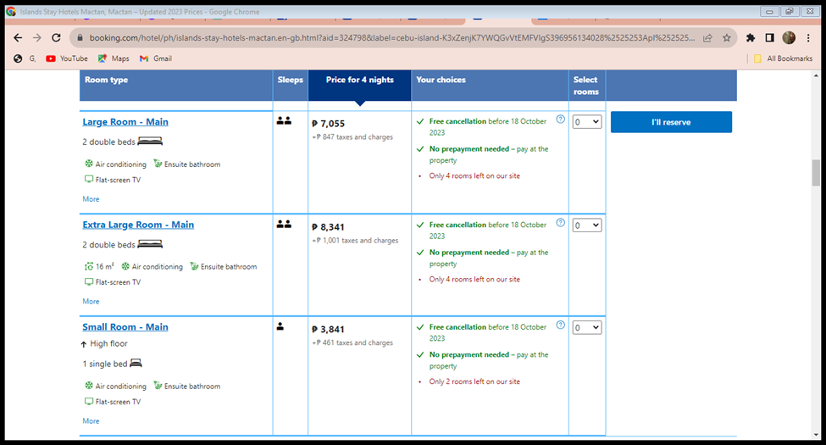Click the double bed icon in Large Room
This screenshot has height=445, width=826.
coord(150,142)
